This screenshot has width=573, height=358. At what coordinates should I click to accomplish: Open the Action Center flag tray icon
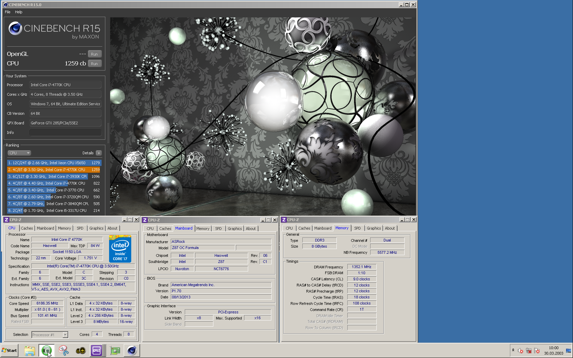point(537,351)
